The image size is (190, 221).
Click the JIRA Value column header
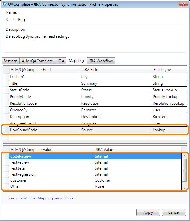click(138, 150)
